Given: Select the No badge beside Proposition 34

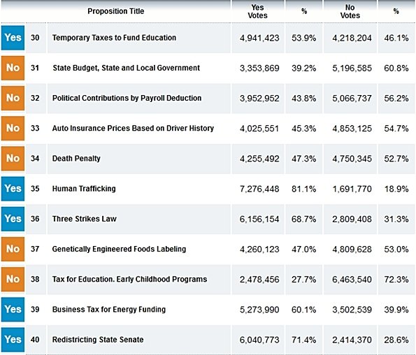Looking at the screenshot, I should (x=13, y=159).
